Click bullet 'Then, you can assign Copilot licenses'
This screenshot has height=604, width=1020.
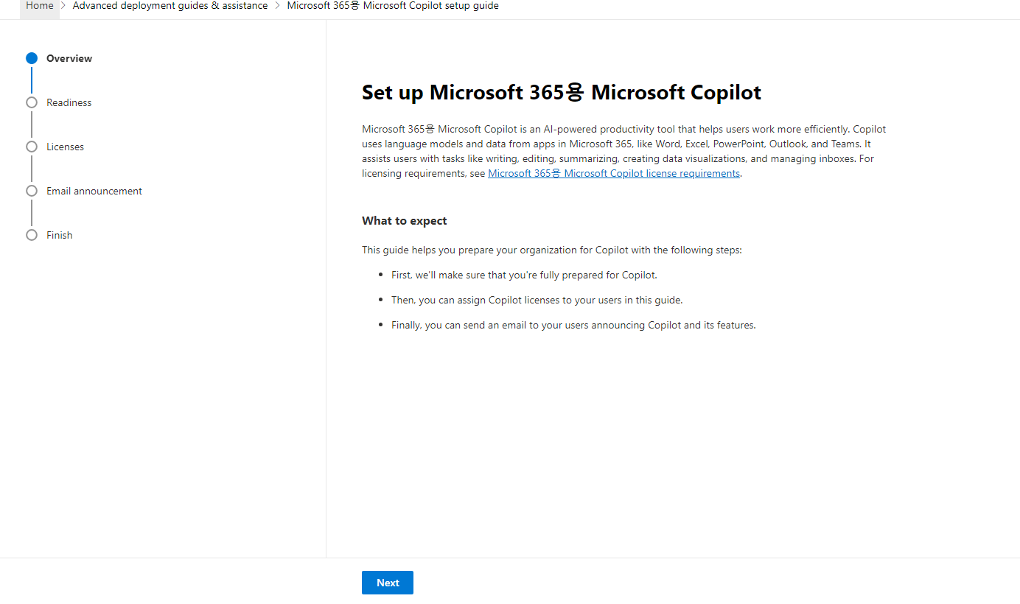click(x=537, y=300)
